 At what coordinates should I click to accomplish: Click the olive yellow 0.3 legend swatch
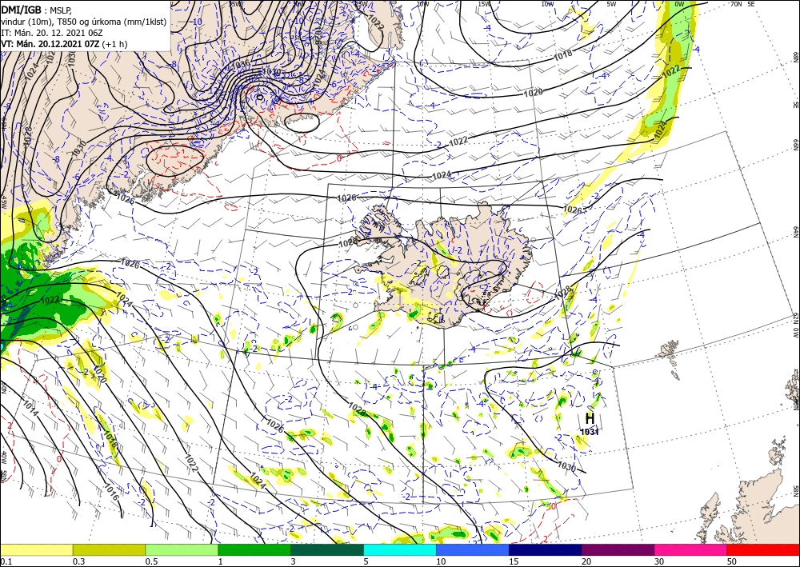point(109,549)
